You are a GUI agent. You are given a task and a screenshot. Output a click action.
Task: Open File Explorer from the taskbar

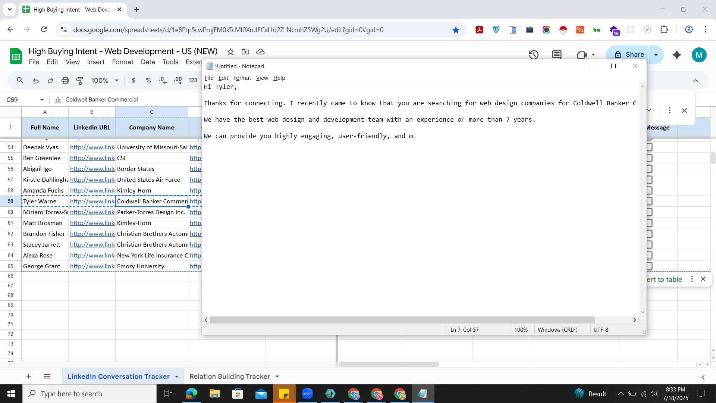(x=215, y=394)
